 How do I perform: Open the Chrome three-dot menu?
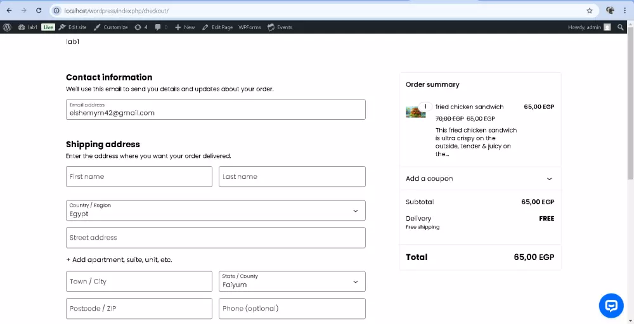[624, 11]
